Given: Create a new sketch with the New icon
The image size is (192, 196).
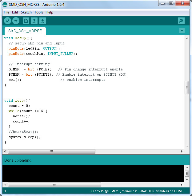Looking at the screenshot, I should coord(26,21).
